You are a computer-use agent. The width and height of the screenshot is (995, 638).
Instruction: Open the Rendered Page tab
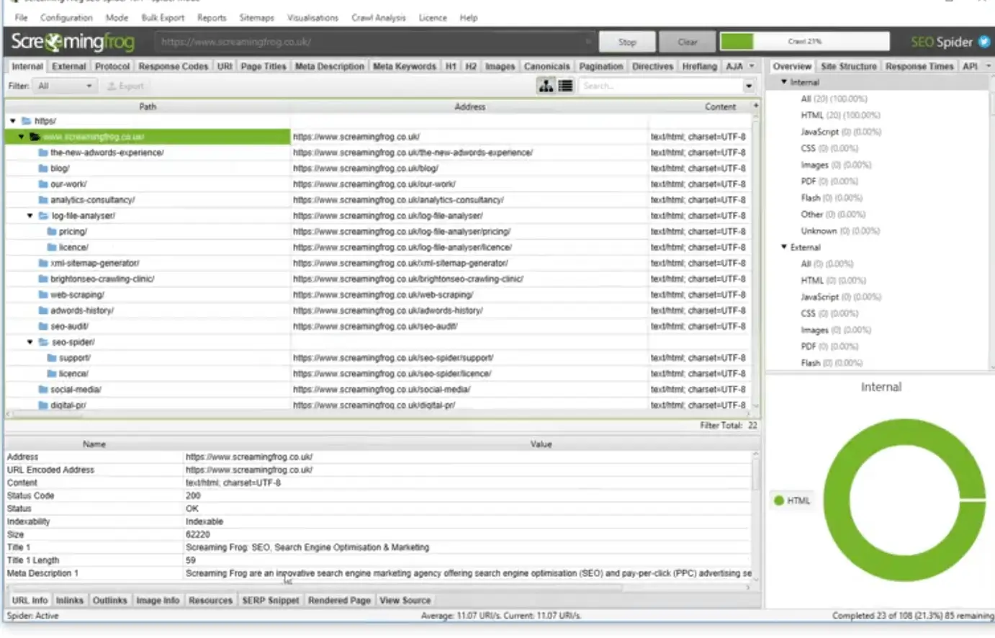tap(339, 601)
